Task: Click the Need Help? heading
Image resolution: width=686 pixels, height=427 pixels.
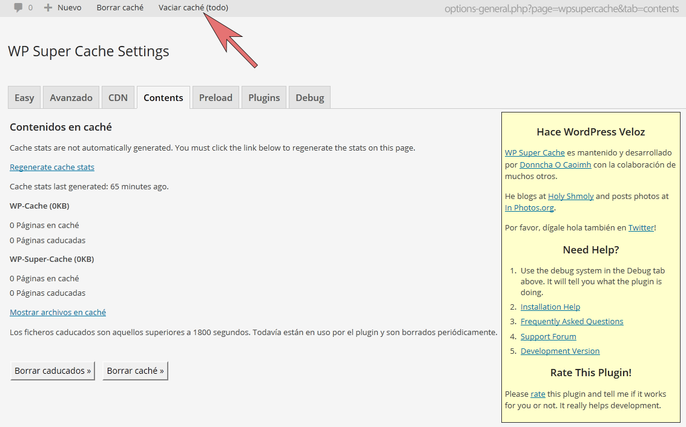Action: tap(590, 250)
